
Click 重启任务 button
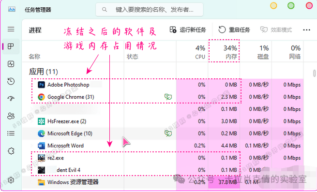234,30
